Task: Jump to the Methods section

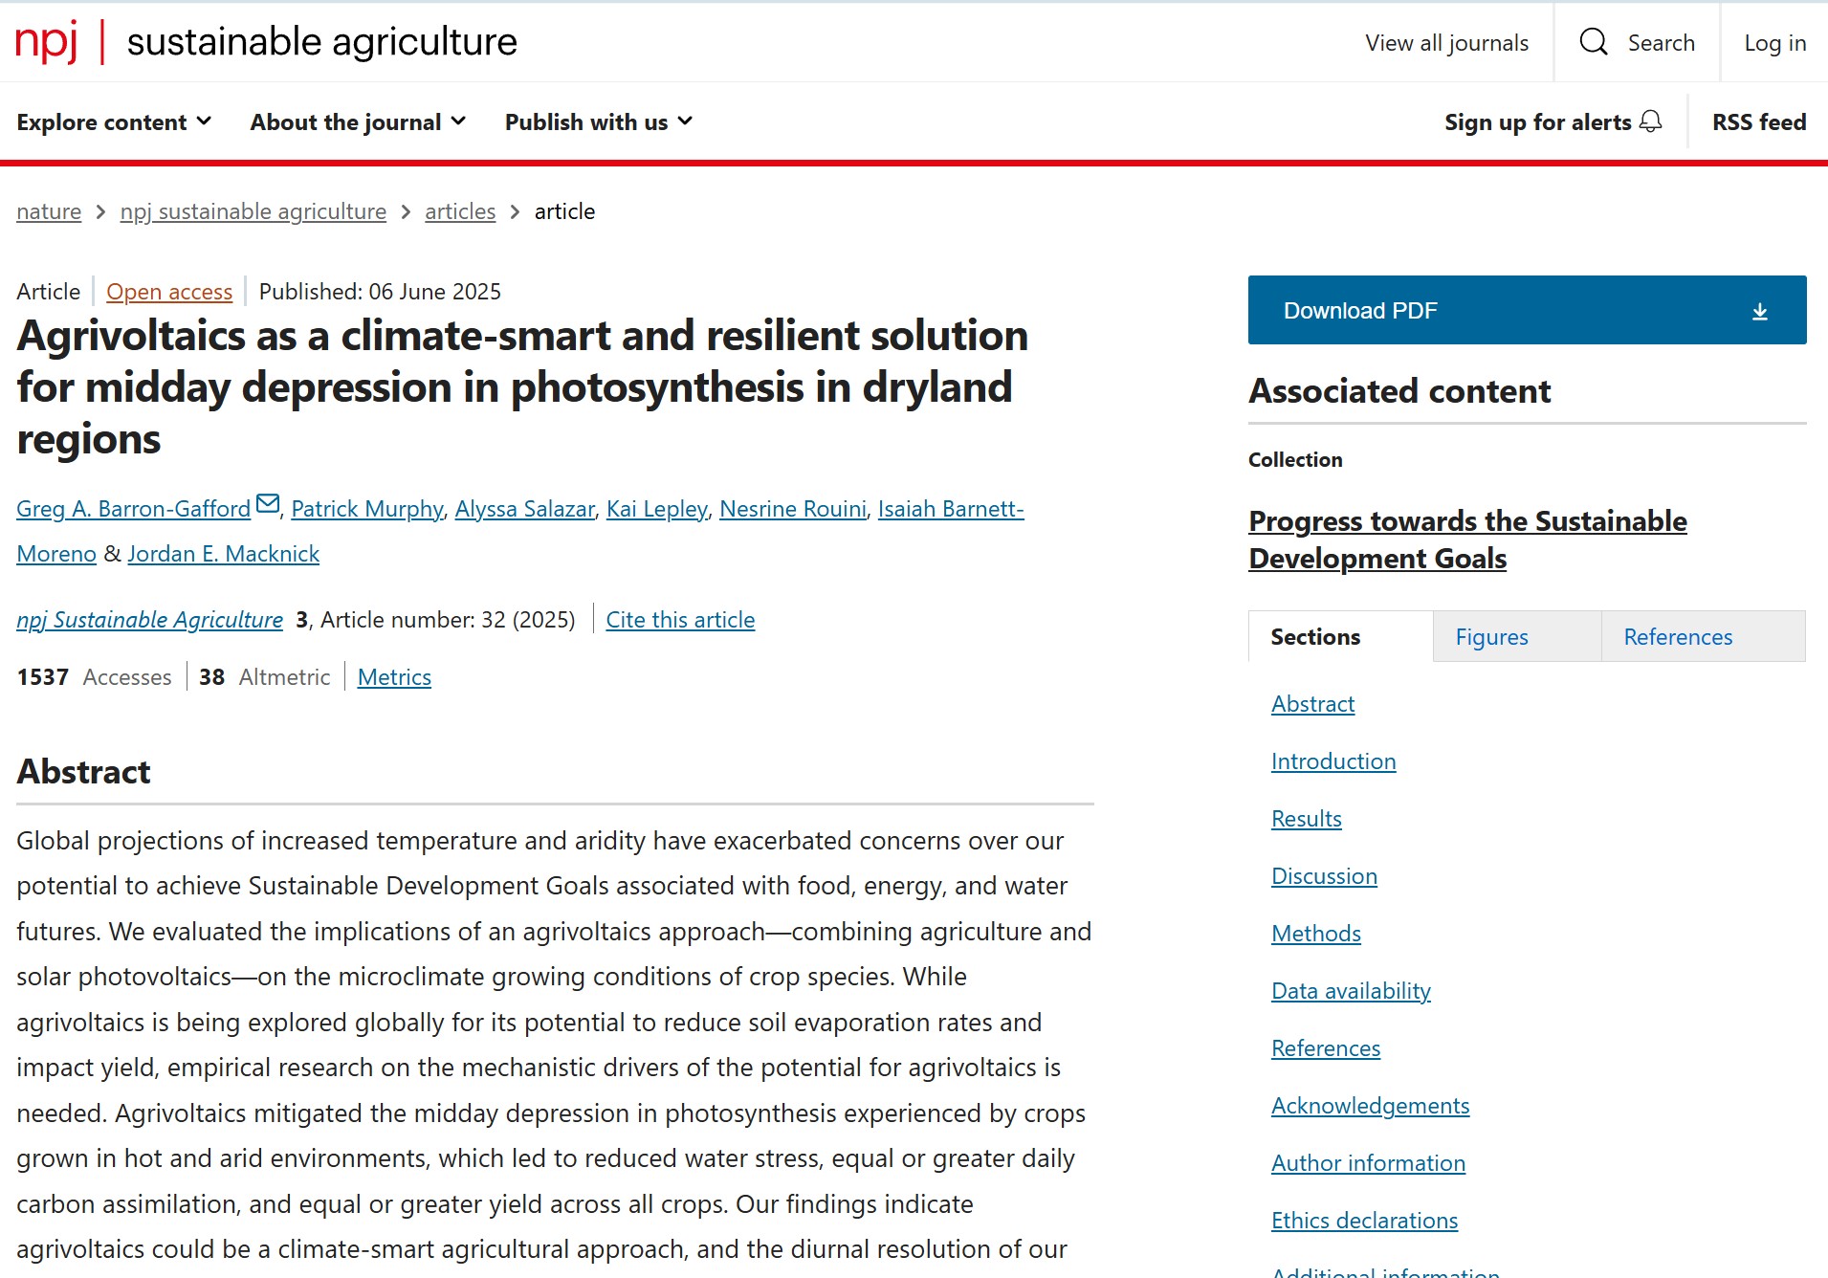Action: (1315, 934)
